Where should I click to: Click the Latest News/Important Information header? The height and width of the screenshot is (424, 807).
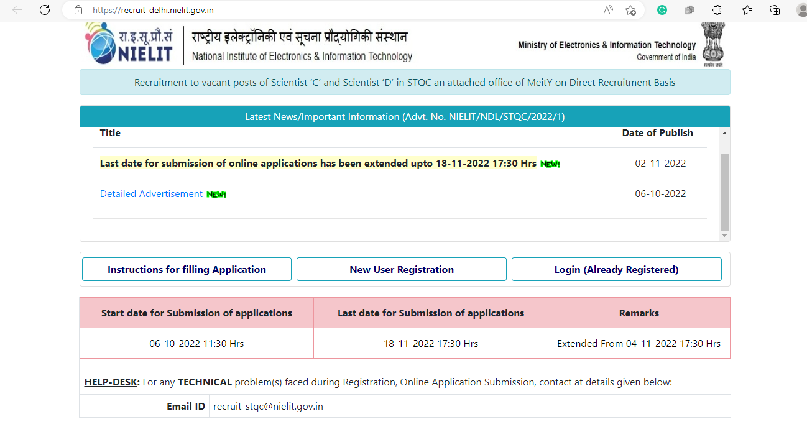point(405,116)
